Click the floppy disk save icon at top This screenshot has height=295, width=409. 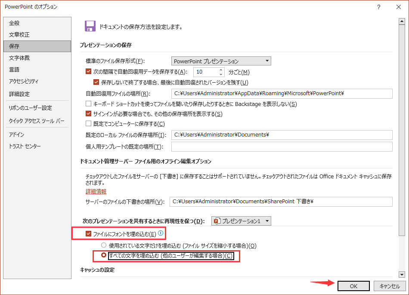point(90,25)
